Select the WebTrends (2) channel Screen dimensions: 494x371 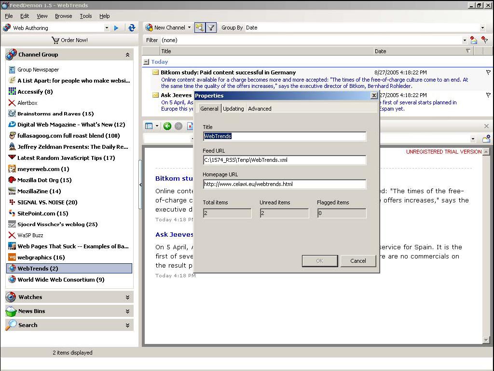pos(69,269)
